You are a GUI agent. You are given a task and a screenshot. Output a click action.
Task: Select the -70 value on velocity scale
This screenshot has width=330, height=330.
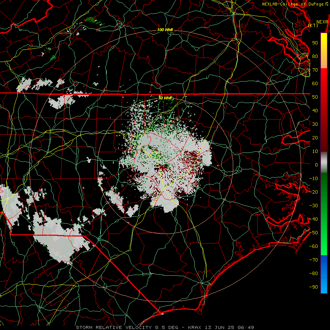313,260
